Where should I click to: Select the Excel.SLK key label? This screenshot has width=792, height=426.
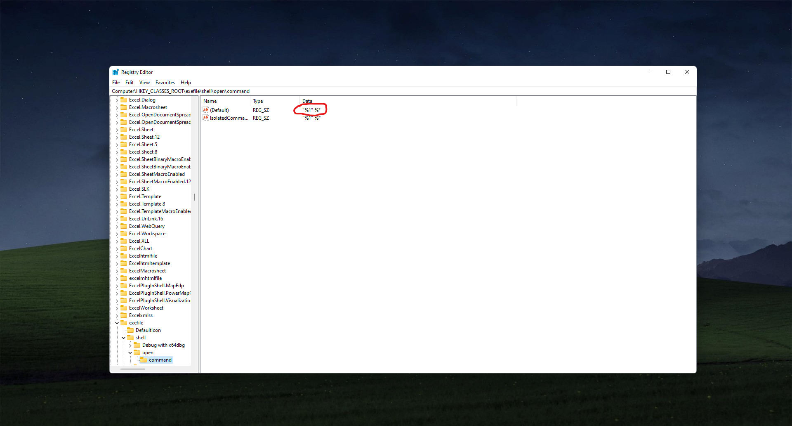139,189
